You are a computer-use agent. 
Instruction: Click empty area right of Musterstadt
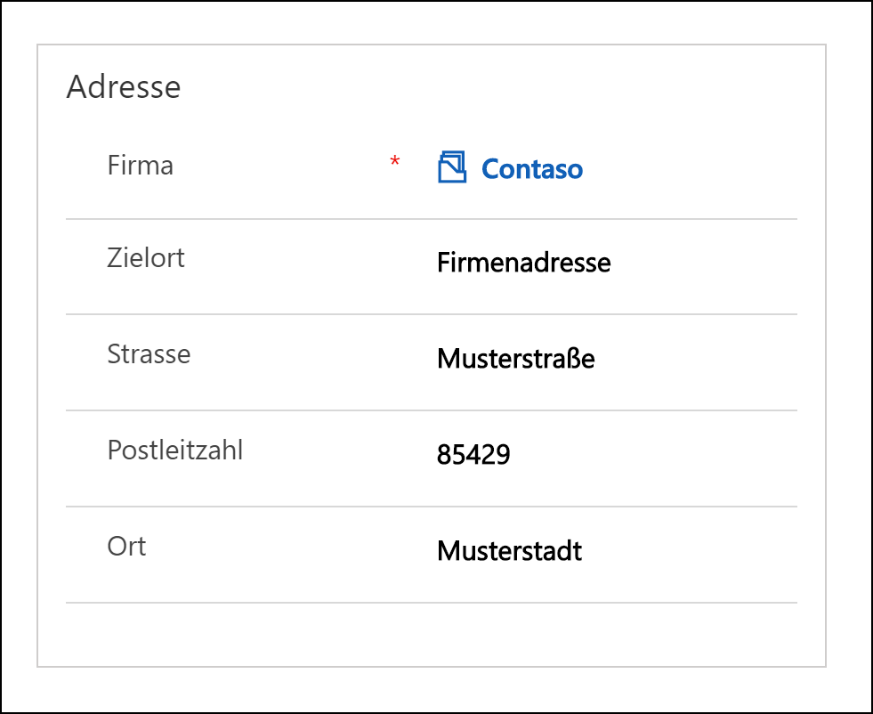[691, 551]
